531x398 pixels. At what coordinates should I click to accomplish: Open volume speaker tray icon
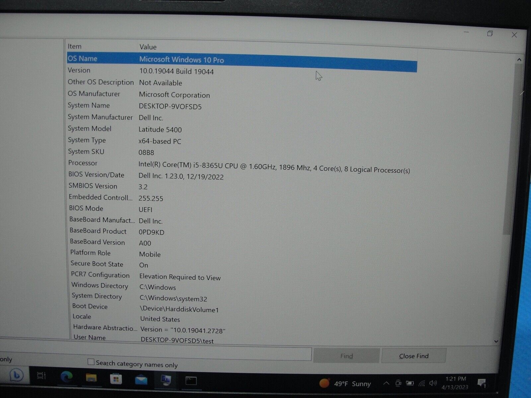click(433, 383)
